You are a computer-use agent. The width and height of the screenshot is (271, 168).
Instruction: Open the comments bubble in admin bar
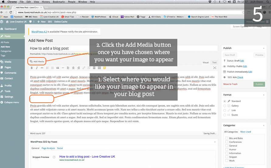coord(31,22)
